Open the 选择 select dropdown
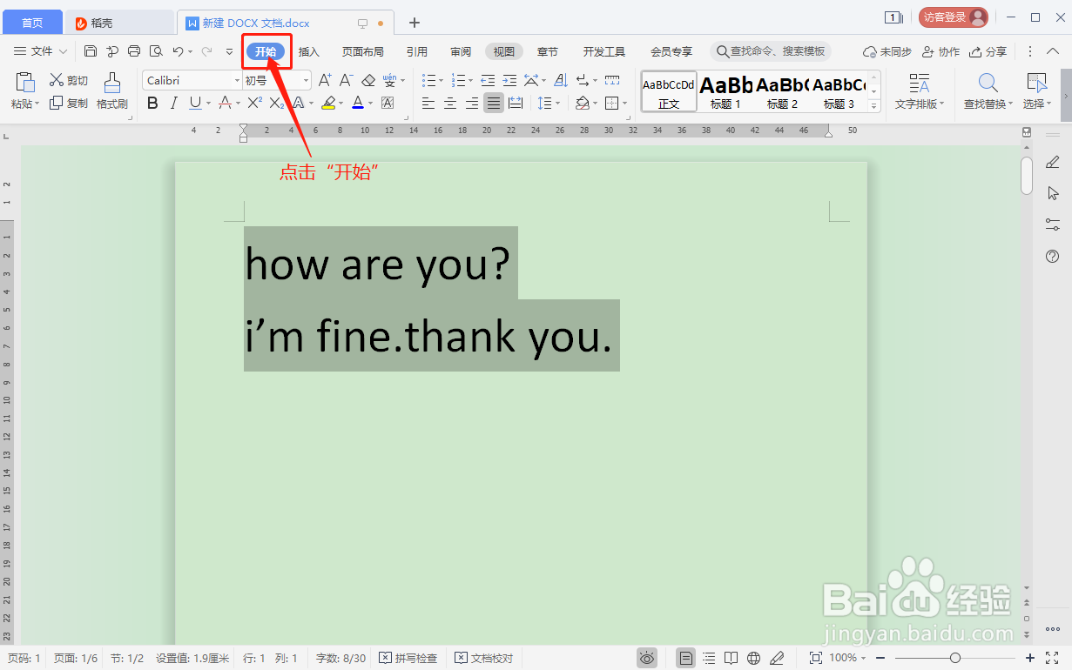Viewport: 1072px width, 670px height. (1036, 91)
